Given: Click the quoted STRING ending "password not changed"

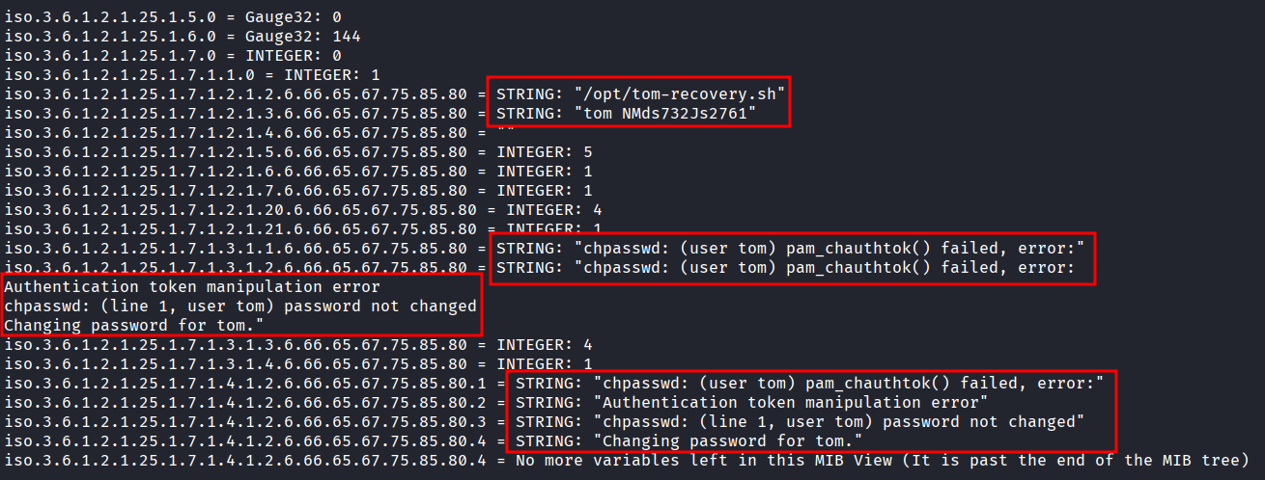Looking at the screenshot, I should (x=838, y=421).
